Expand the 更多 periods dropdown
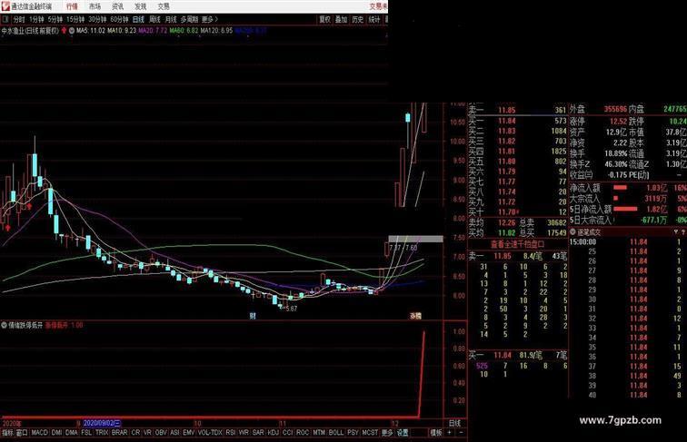This screenshot has height=442, width=687. click(x=209, y=20)
